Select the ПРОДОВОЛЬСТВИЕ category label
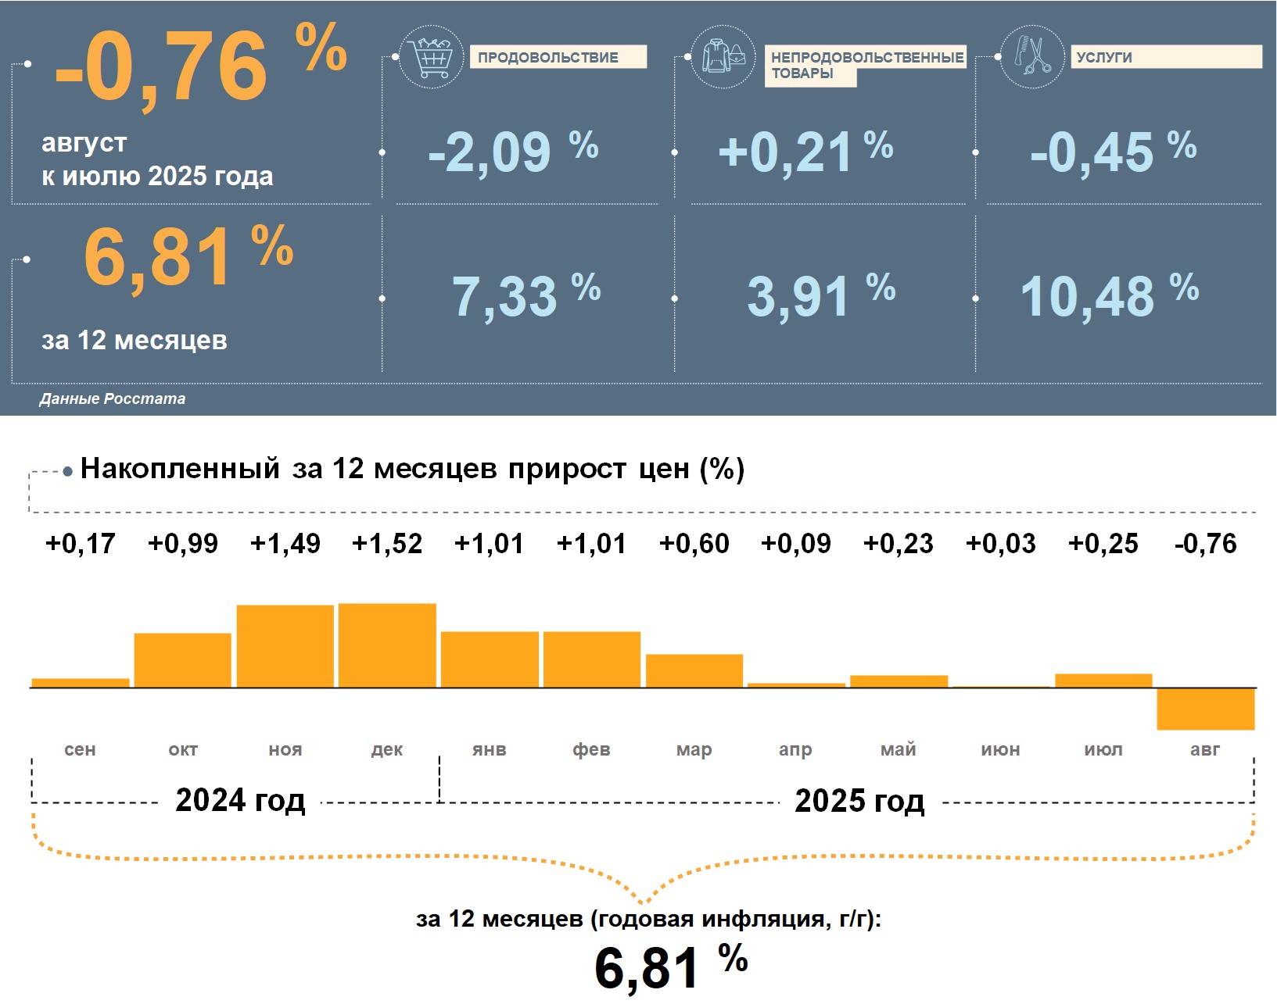The width and height of the screenshot is (1277, 1004). click(558, 57)
